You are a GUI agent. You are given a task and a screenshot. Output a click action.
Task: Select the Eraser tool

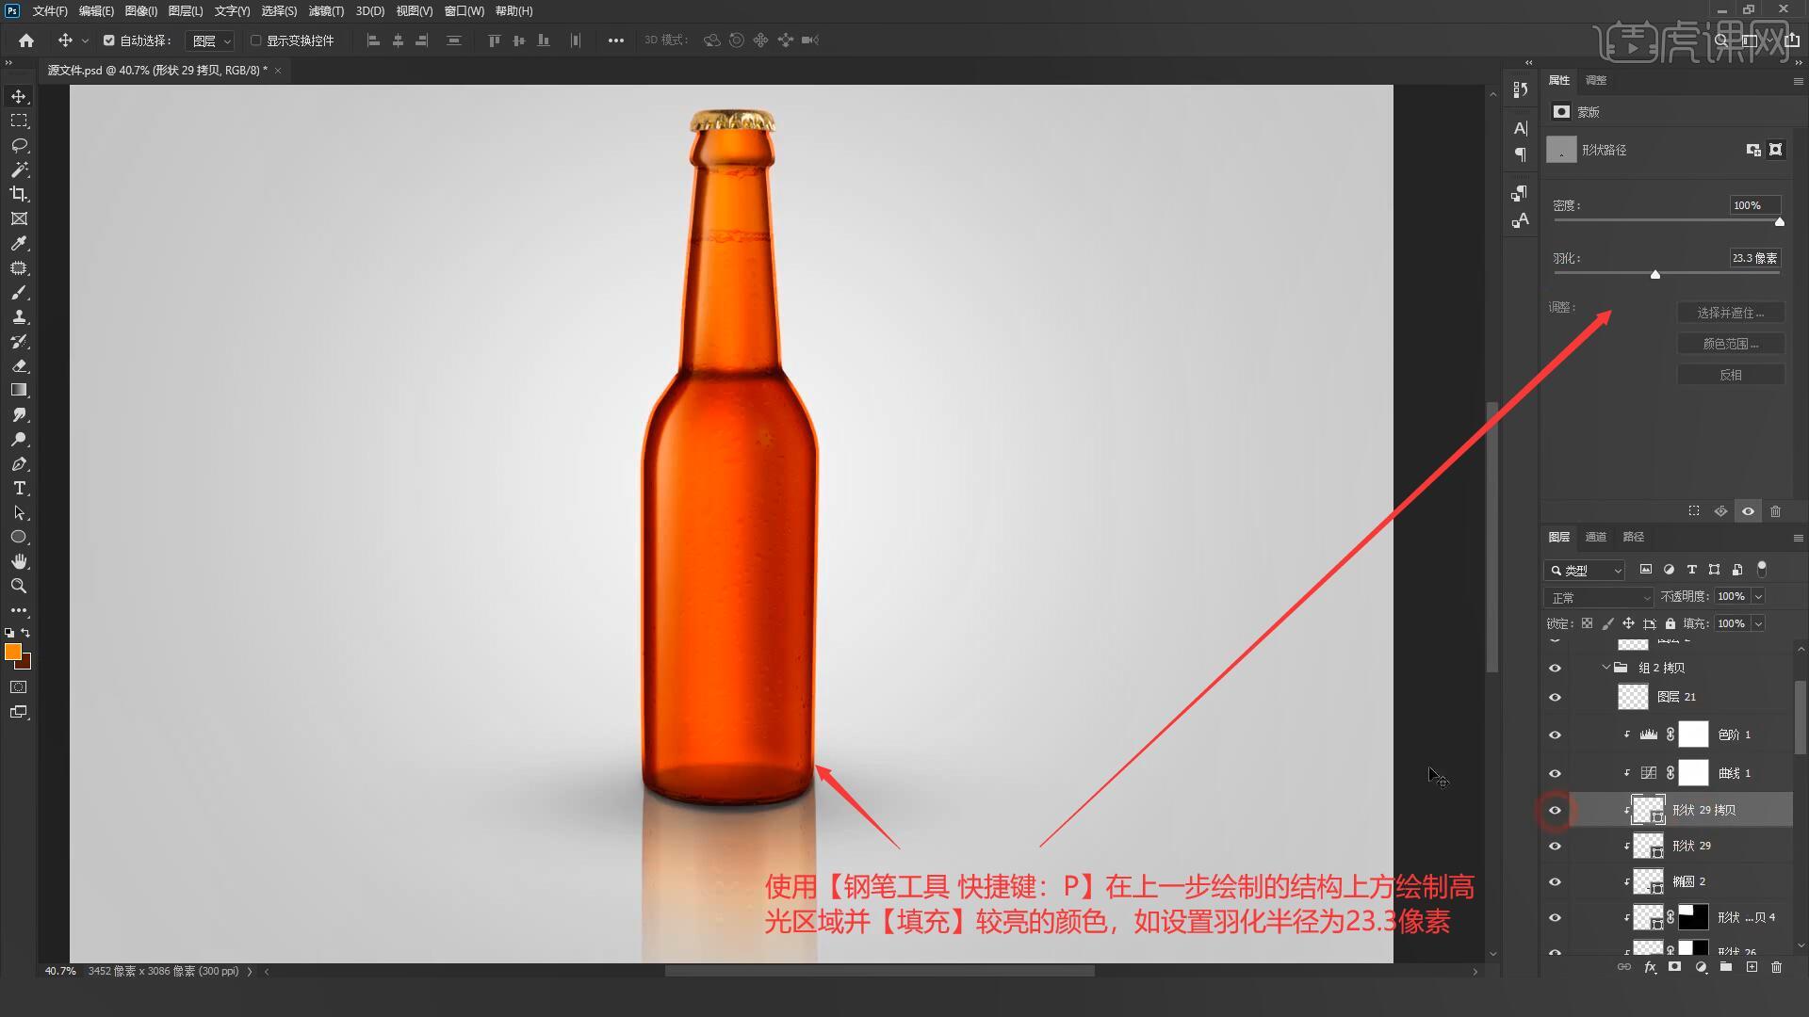click(19, 366)
